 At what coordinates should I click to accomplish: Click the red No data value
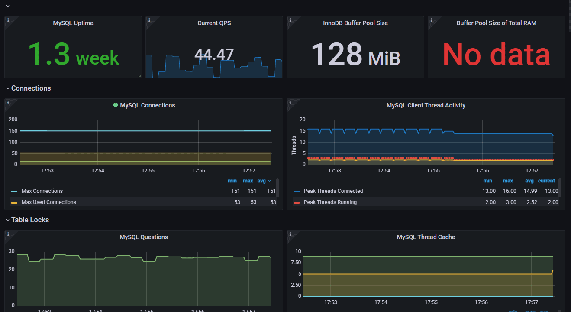click(497, 55)
